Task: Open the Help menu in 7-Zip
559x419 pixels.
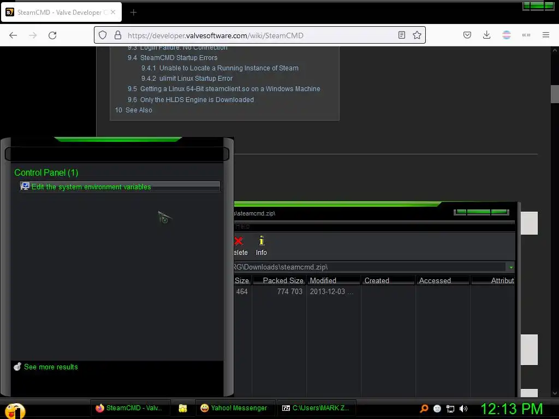Action: pyautogui.click(x=242, y=226)
